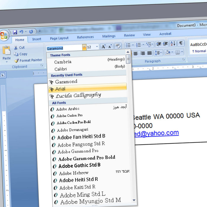The width and height of the screenshot is (207, 207).
Task: Open the References tab
Action: (85, 37)
